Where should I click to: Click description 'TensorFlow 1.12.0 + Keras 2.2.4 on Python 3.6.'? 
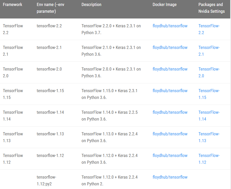coord(109,159)
